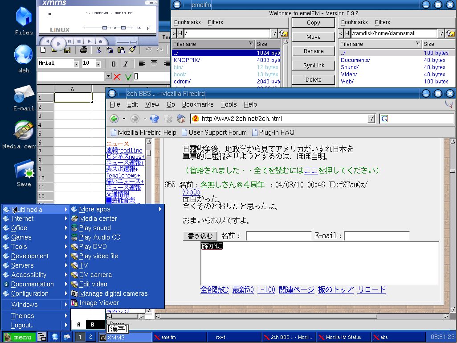This screenshot has width=457, height=343.
Task: Click the show desktop icon on taskbar
Action: (42, 337)
